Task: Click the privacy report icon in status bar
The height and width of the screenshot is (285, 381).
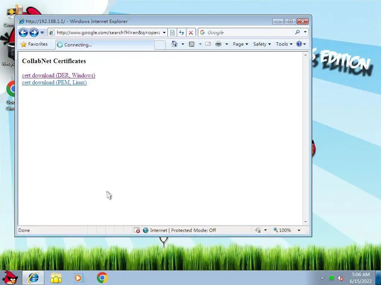Action: (258, 230)
